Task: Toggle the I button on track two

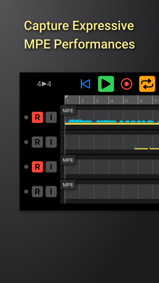Action: pos(51,142)
